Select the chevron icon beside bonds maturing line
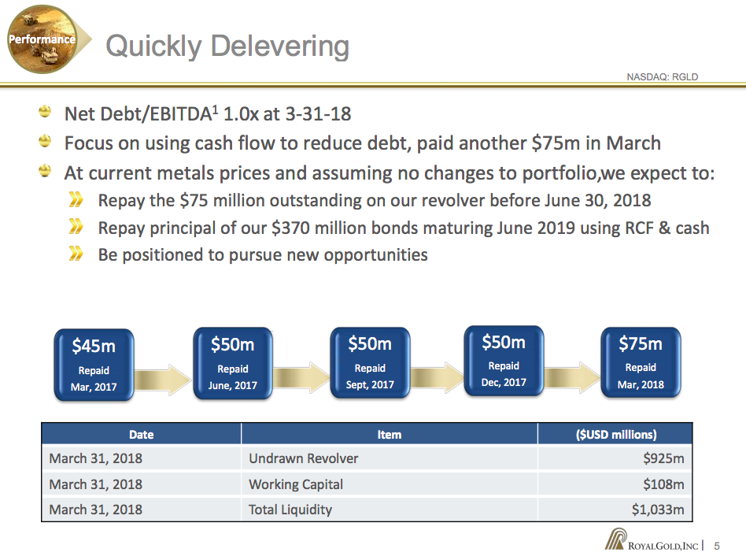This screenshot has width=746, height=560. (x=76, y=228)
